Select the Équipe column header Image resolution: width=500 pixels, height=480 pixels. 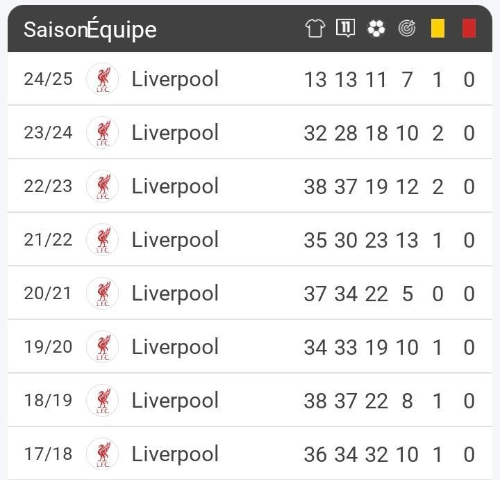[x=122, y=30]
